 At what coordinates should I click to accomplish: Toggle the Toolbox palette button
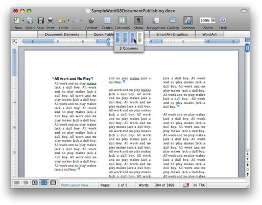(188, 20)
